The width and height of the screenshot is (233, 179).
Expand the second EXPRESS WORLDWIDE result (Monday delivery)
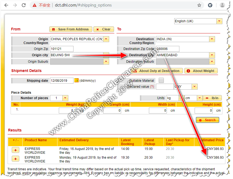coord(16,159)
